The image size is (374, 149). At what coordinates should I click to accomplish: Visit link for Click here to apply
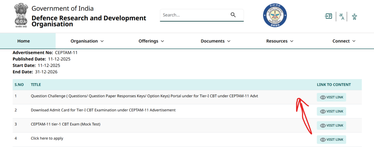[x=331, y=140]
